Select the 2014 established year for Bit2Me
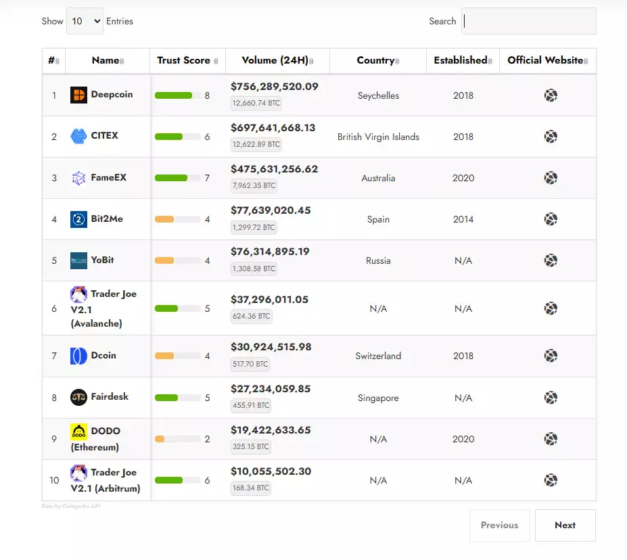 (463, 219)
